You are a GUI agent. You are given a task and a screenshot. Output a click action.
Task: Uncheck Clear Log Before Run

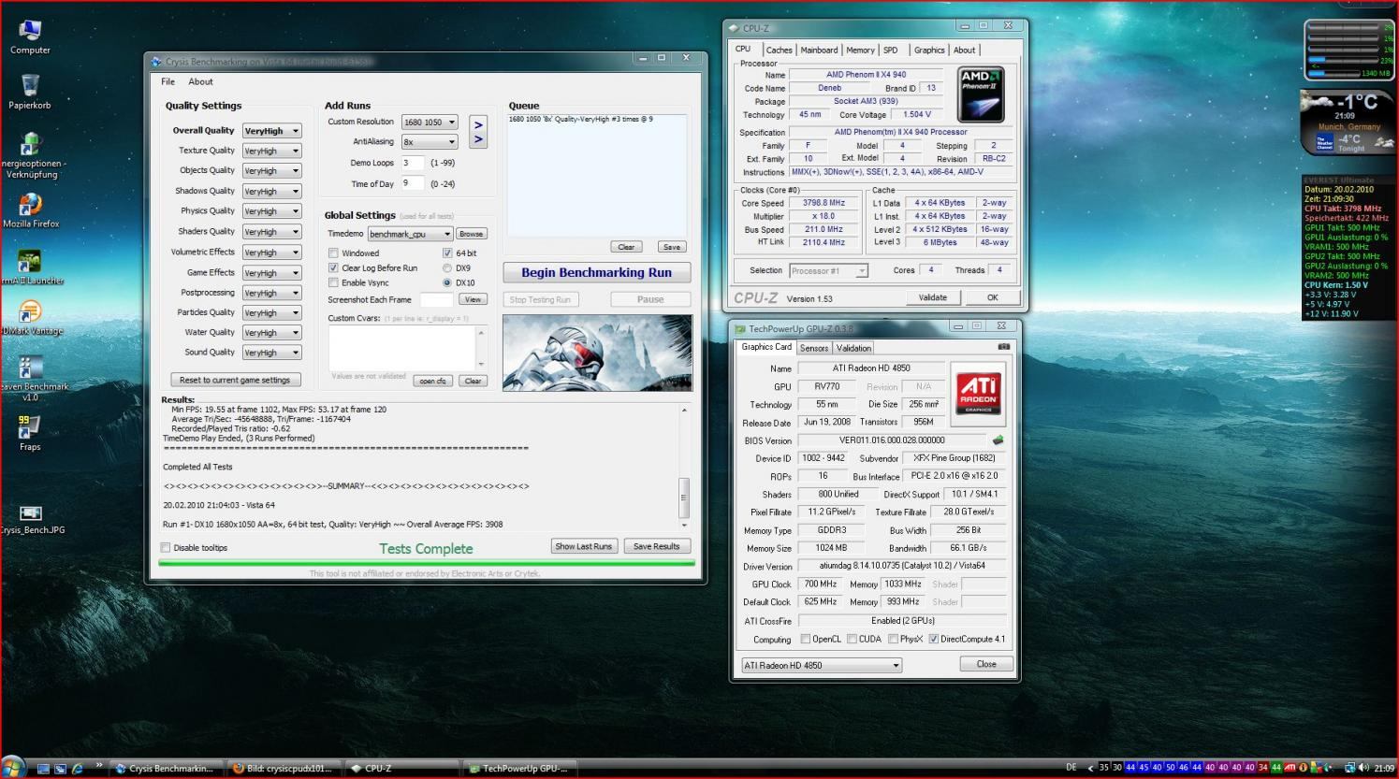(x=333, y=267)
